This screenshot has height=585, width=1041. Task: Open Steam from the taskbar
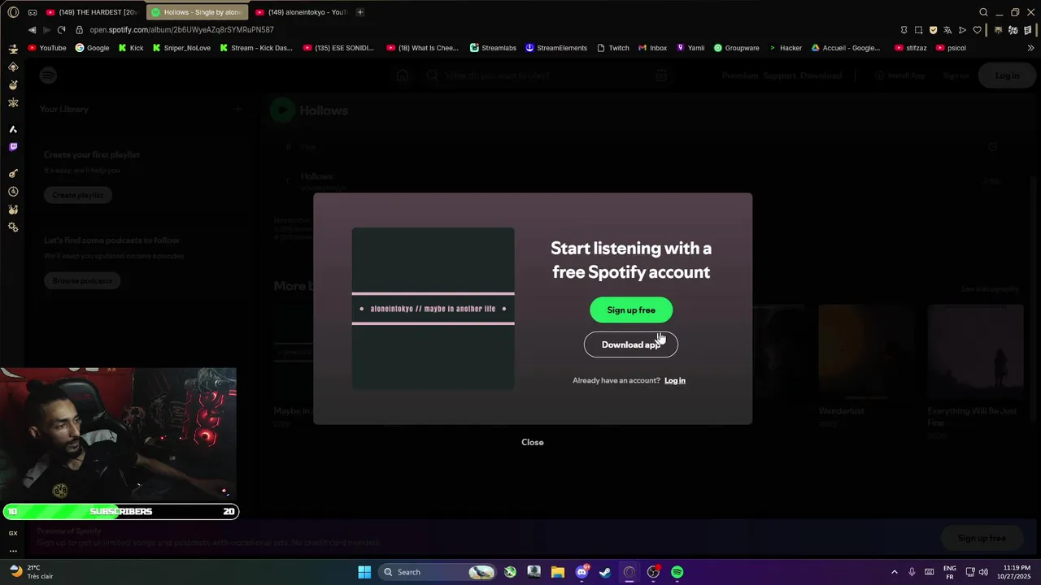(x=605, y=572)
